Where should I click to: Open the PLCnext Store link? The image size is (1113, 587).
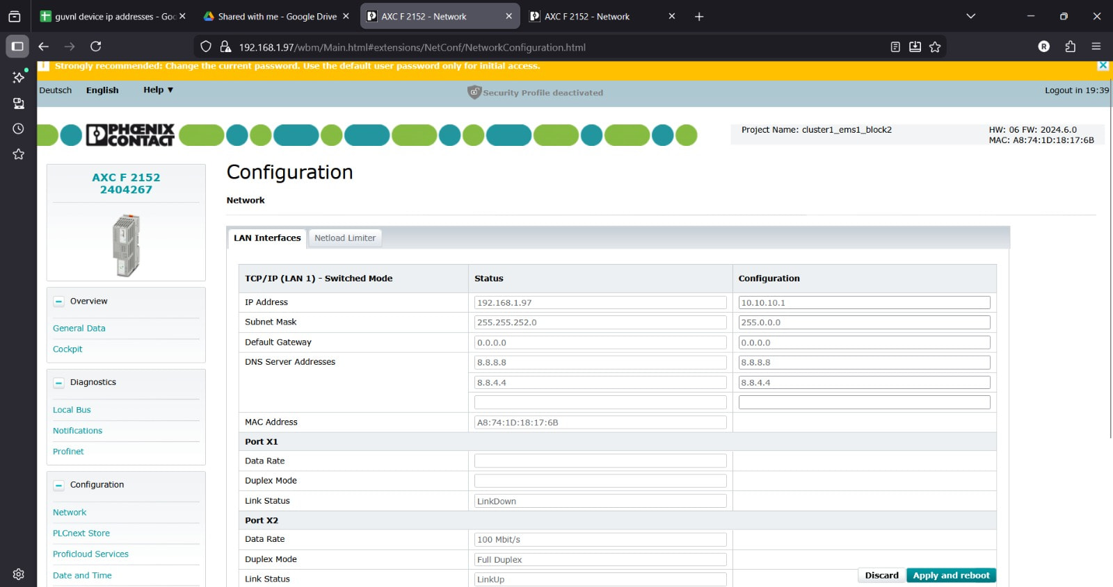(81, 533)
